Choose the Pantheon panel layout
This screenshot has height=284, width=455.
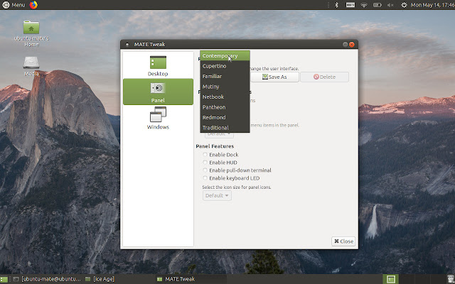click(x=225, y=107)
